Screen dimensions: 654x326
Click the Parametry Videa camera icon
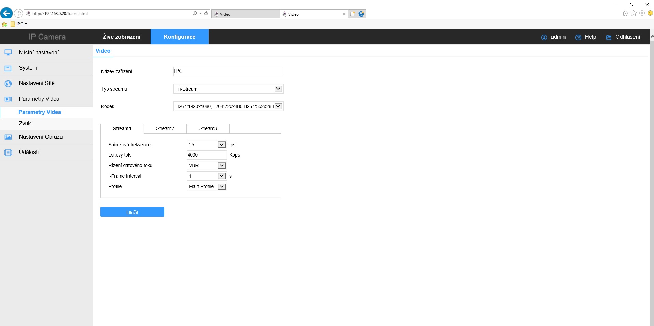click(x=8, y=99)
